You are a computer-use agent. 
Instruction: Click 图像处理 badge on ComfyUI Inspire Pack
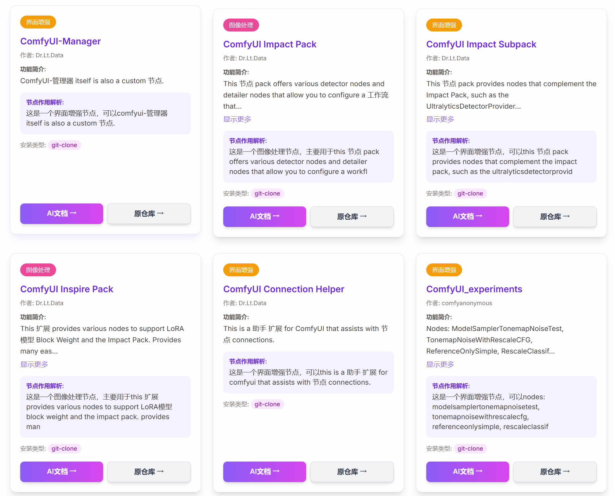point(38,270)
